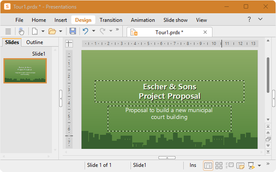The image size is (276, 172).
Task: Toggle Ins insert mode indicator
Action: tap(193, 165)
